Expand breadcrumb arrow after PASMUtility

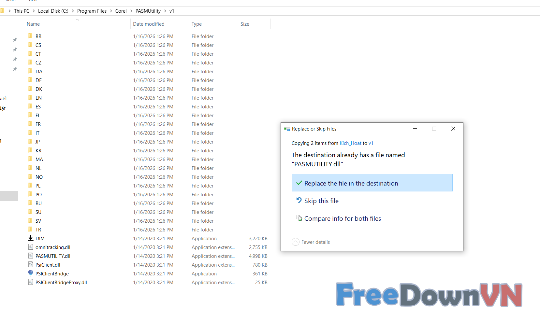(165, 11)
